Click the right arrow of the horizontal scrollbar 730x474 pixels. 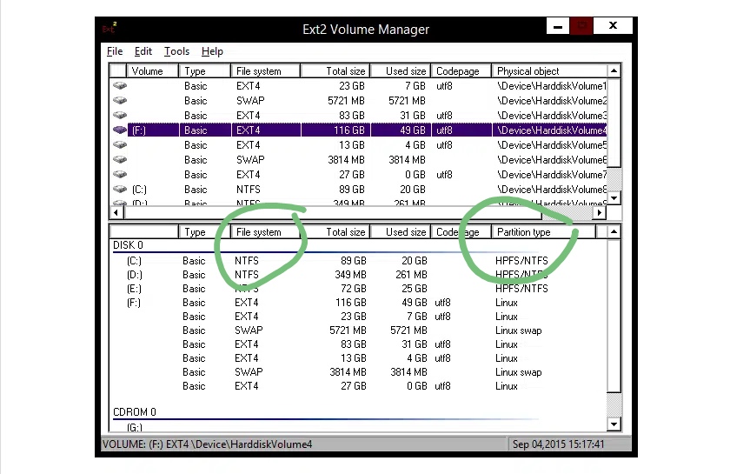tap(600, 212)
